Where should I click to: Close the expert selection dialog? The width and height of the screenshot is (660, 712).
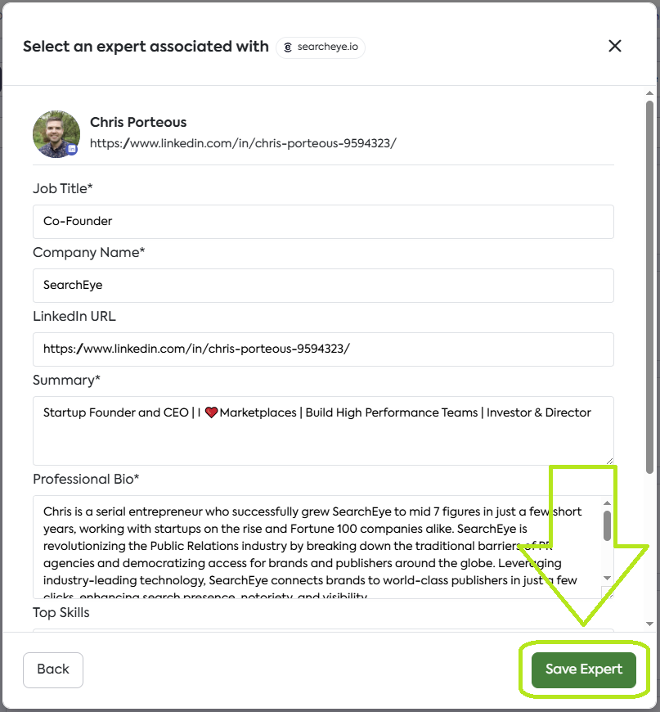tap(615, 47)
